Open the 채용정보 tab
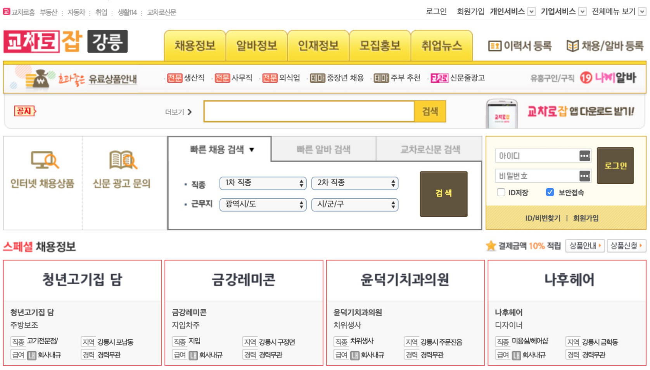The width and height of the screenshot is (650, 370). tap(195, 45)
